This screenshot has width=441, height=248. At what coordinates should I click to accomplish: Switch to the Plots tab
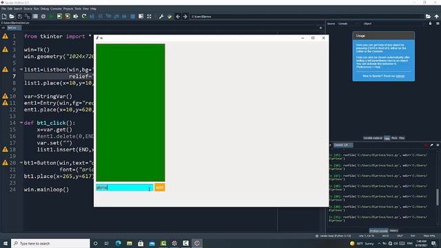[x=394, y=138]
